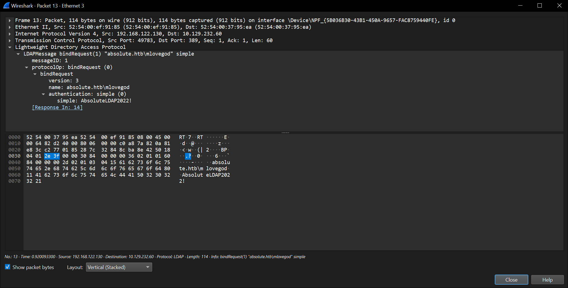
Task: Expand the Ethernet II section arrow
Action: tap(10, 27)
